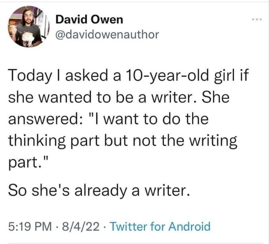The width and height of the screenshot is (269, 244).
Task: Click the separator line below the timestamp
Action: [135, 243]
